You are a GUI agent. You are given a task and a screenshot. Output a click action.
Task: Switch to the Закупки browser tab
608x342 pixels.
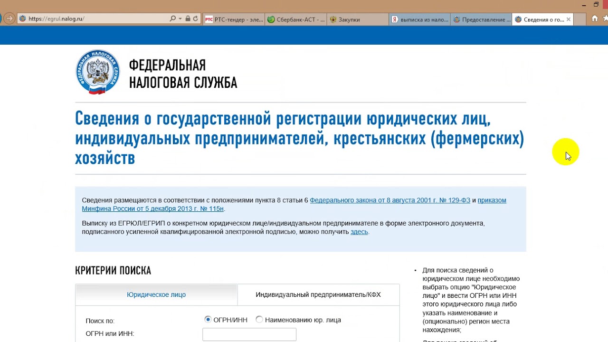358,19
